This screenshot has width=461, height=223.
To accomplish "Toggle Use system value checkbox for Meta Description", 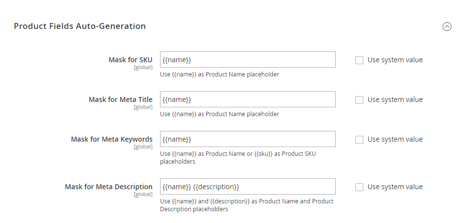I will click(x=359, y=187).
